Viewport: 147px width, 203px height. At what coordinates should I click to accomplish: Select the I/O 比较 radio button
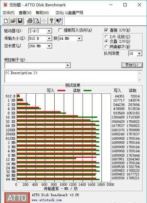(x=106, y=37)
